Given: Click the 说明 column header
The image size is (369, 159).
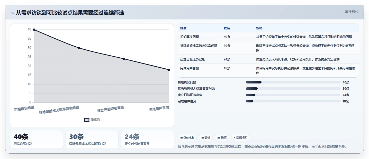Looking at the screenshot, I should [x=259, y=28].
